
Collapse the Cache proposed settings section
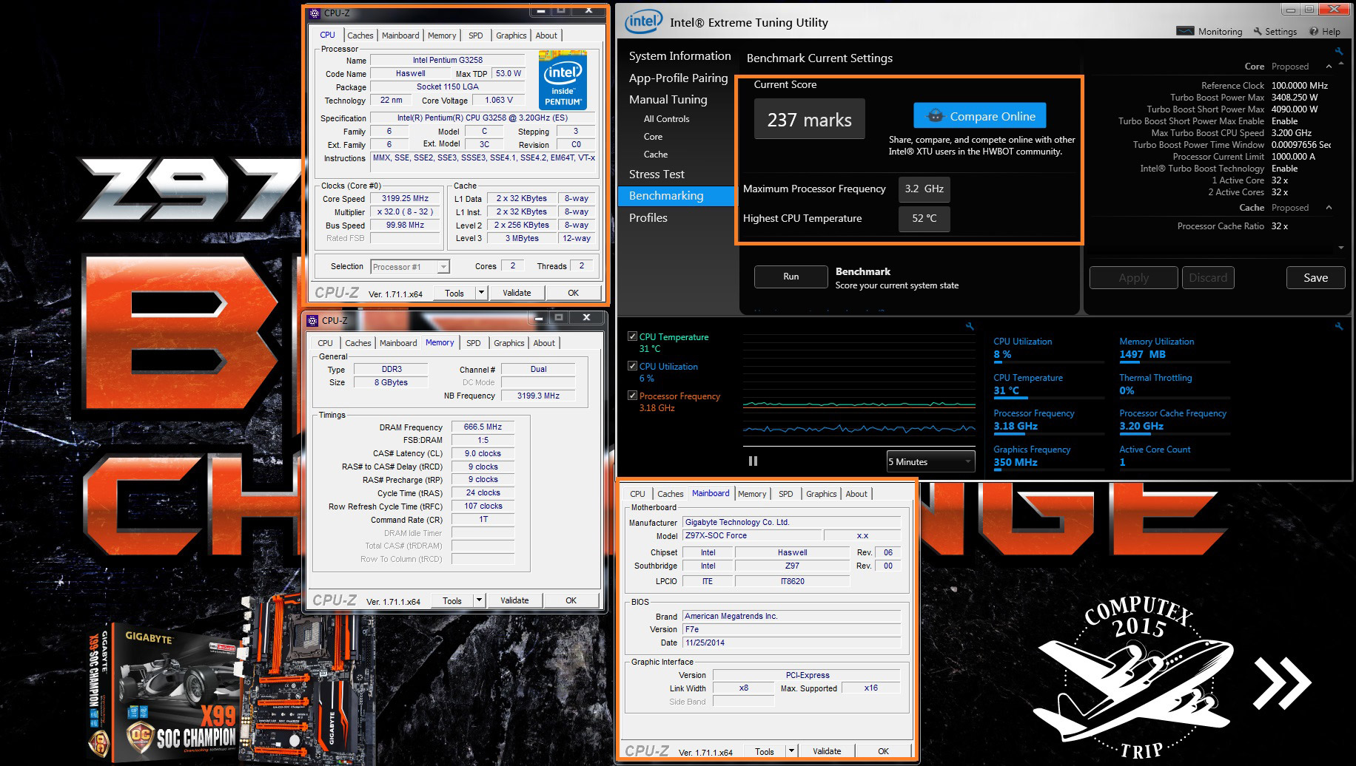tap(1329, 208)
